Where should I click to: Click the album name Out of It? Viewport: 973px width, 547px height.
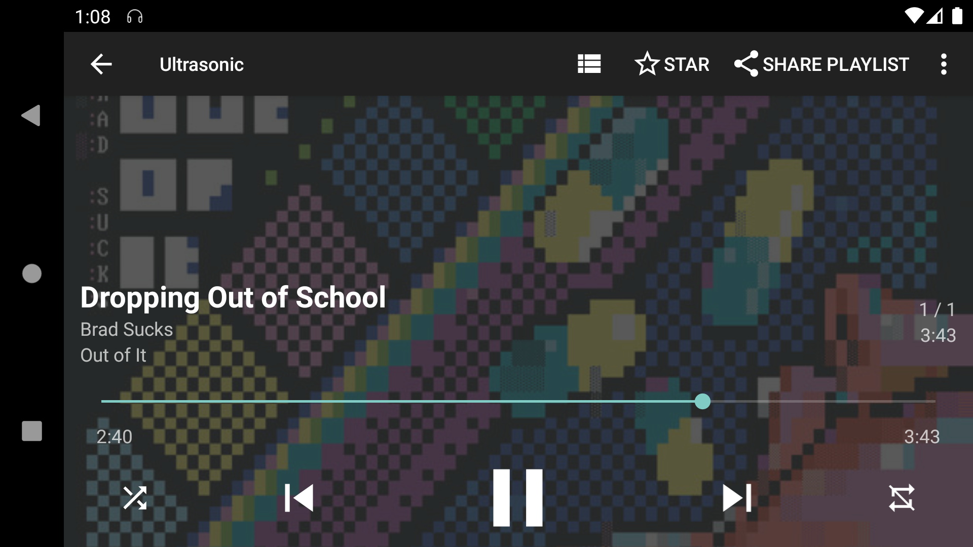113,355
